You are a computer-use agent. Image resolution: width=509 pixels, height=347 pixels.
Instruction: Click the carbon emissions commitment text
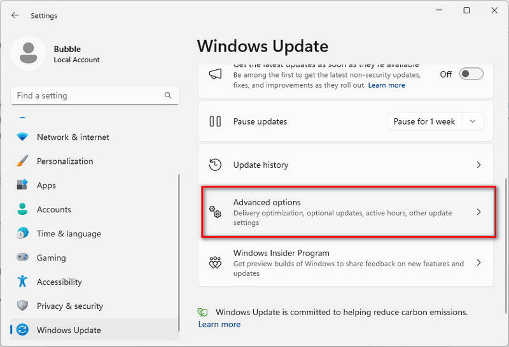(x=342, y=312)
